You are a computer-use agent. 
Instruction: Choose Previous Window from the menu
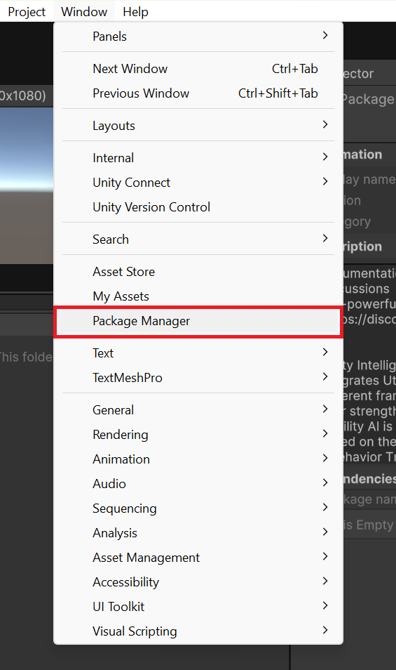tap(198, 93)
